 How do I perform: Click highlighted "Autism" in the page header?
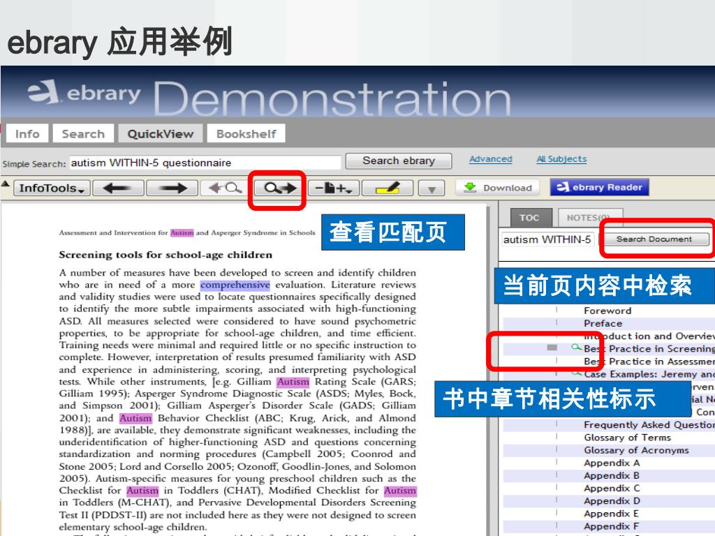pyautogui.click(x=182, y=232)
